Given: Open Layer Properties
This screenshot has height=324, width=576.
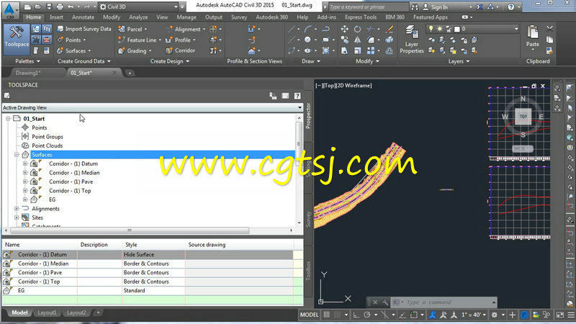Looking at the screenshot, I should 411,40.
